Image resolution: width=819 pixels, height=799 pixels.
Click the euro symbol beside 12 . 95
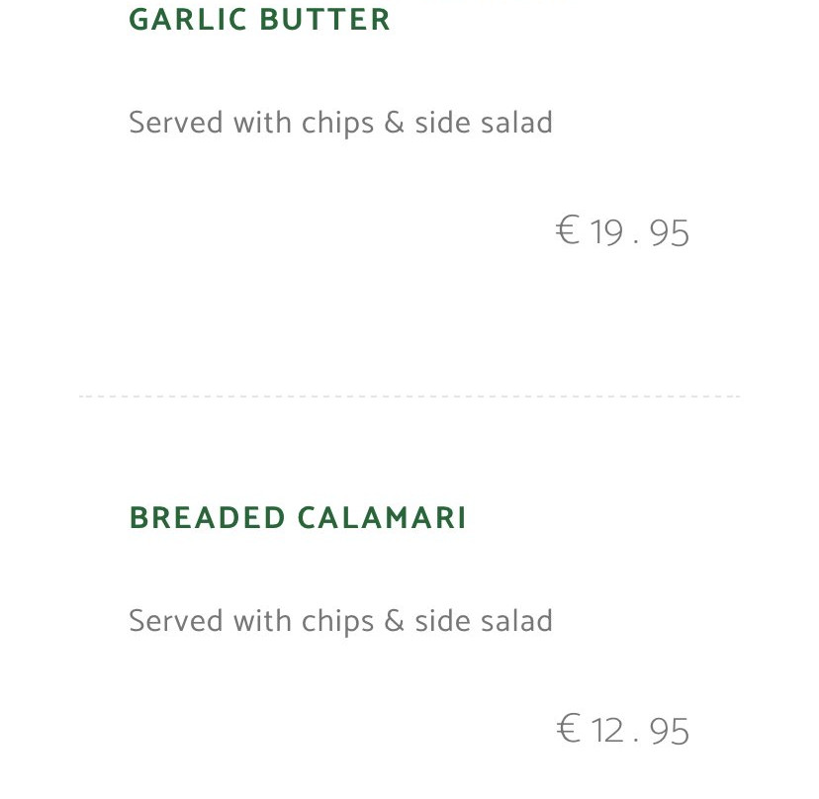point(568,729)
